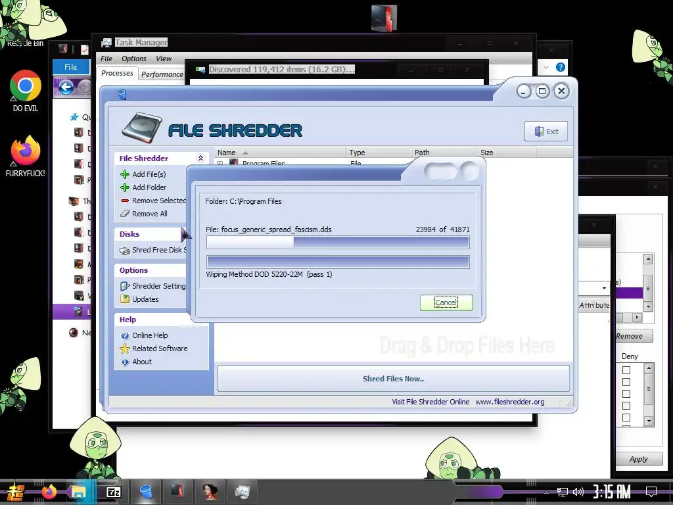673x505 pixels.
Task: Open the dropdown beside the Attributes button
Action: [x=604, y=288]
